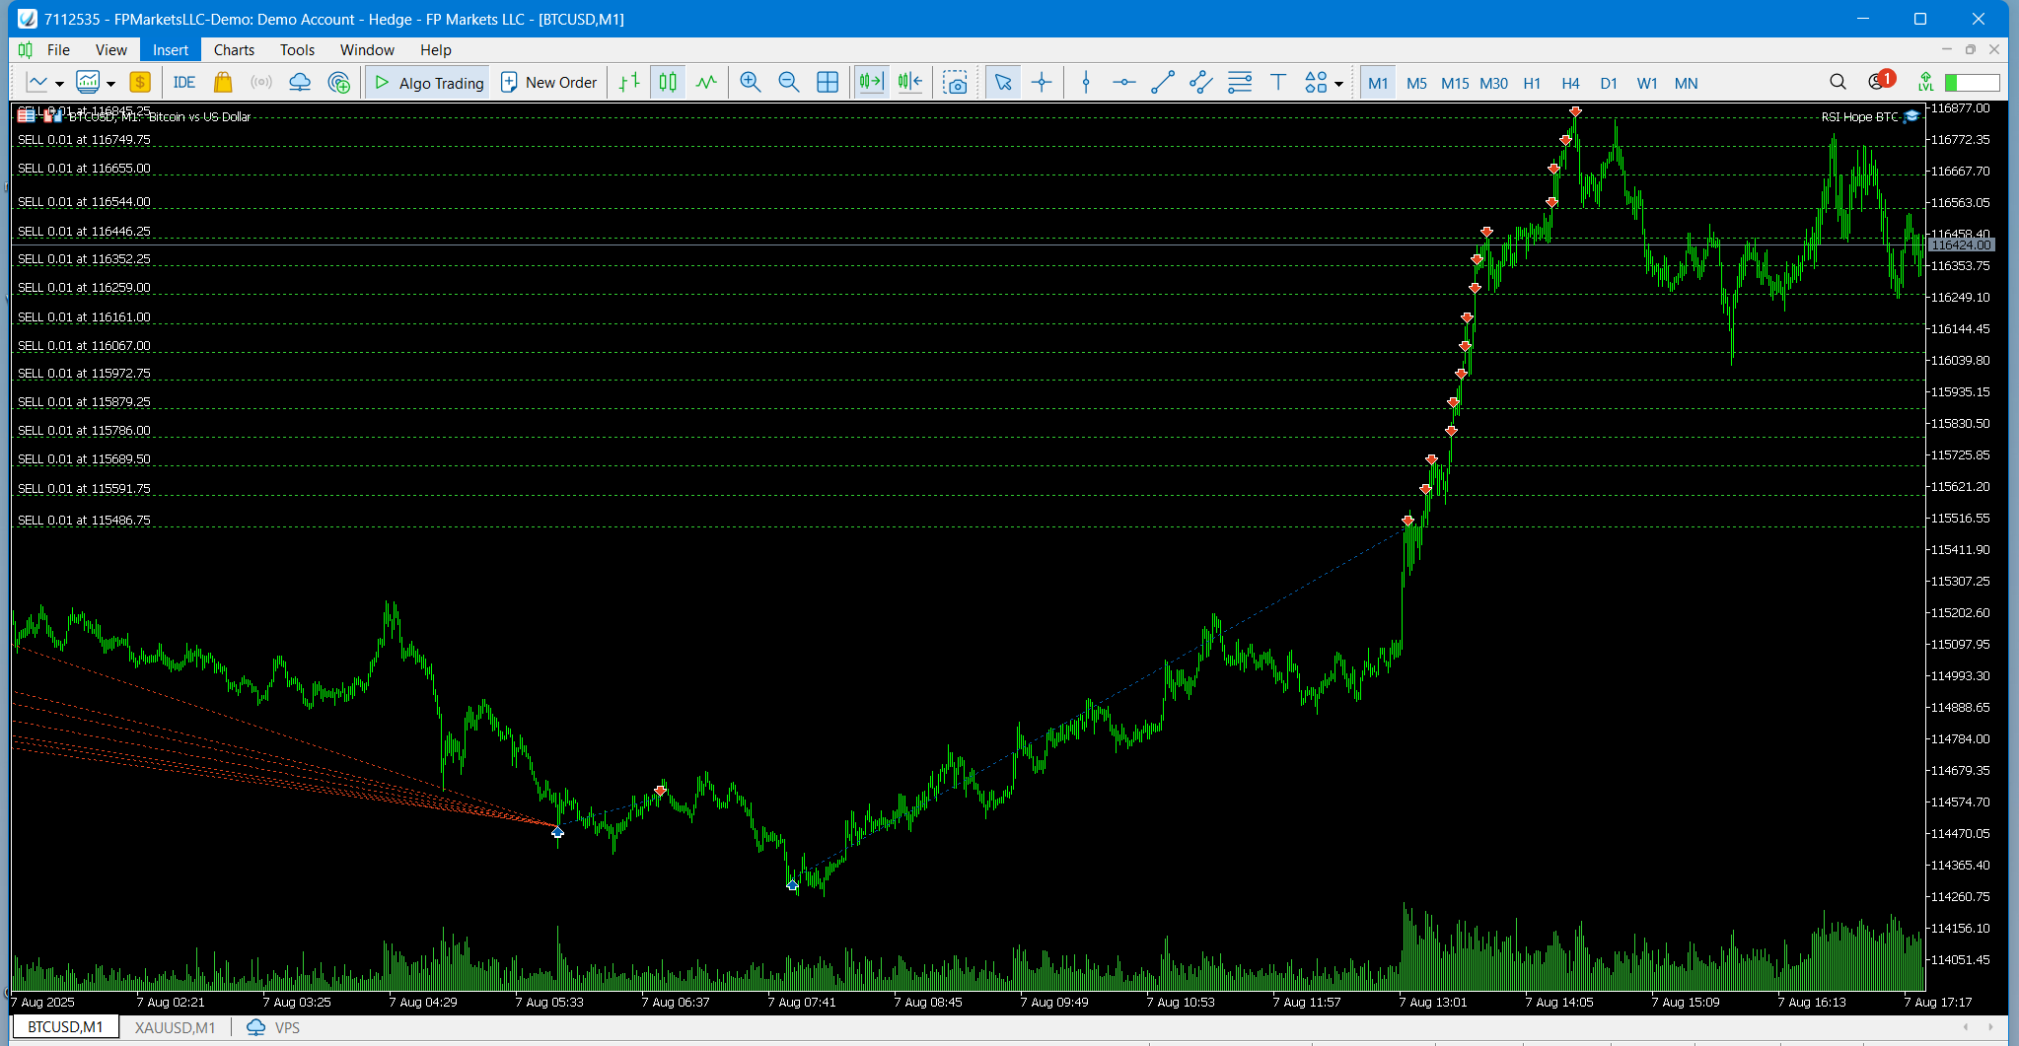Toggle Algo Trading on or off
2019x1046 pixels.
429,83
